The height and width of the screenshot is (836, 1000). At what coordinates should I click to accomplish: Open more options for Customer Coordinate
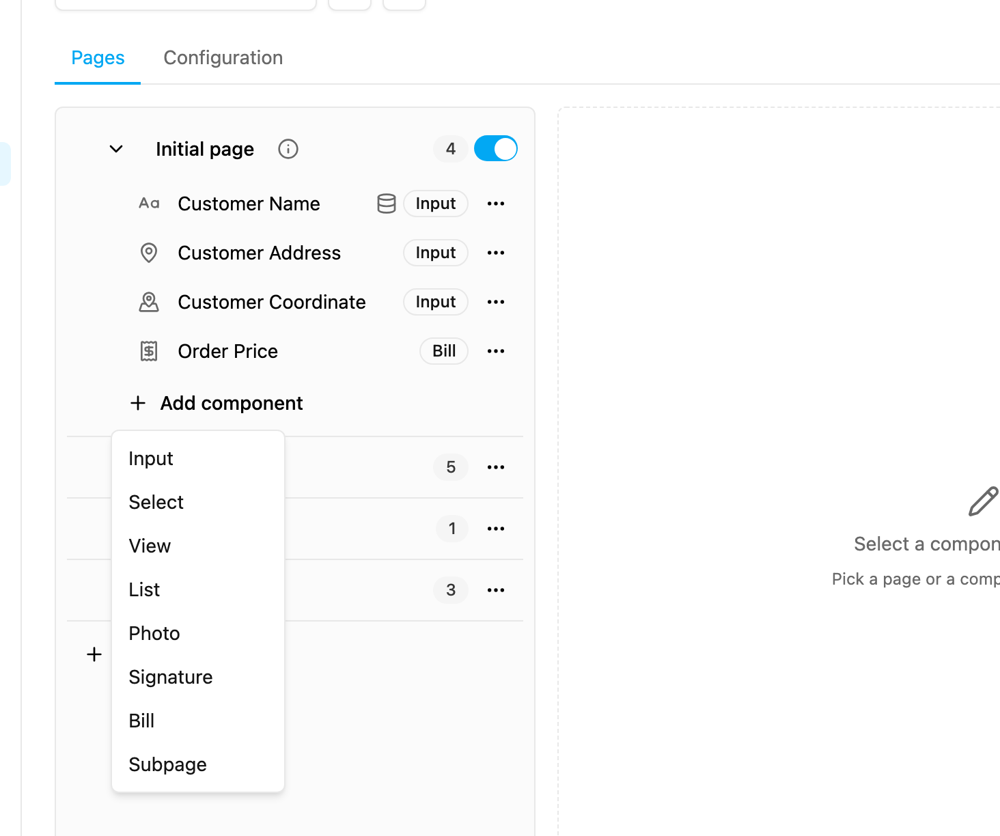click(x=496, y=302)
